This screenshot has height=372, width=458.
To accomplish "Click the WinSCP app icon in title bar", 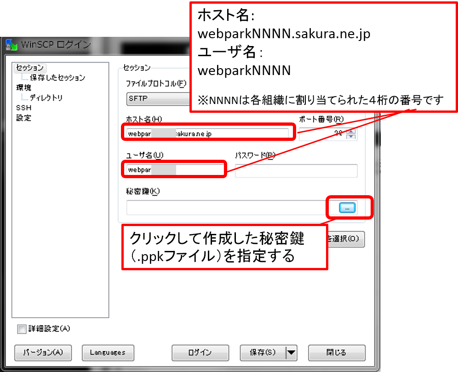I will 11,45.
